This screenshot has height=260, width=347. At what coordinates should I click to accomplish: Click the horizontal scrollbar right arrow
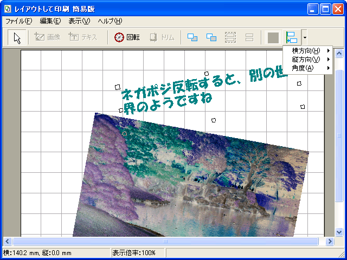(330, 241)
